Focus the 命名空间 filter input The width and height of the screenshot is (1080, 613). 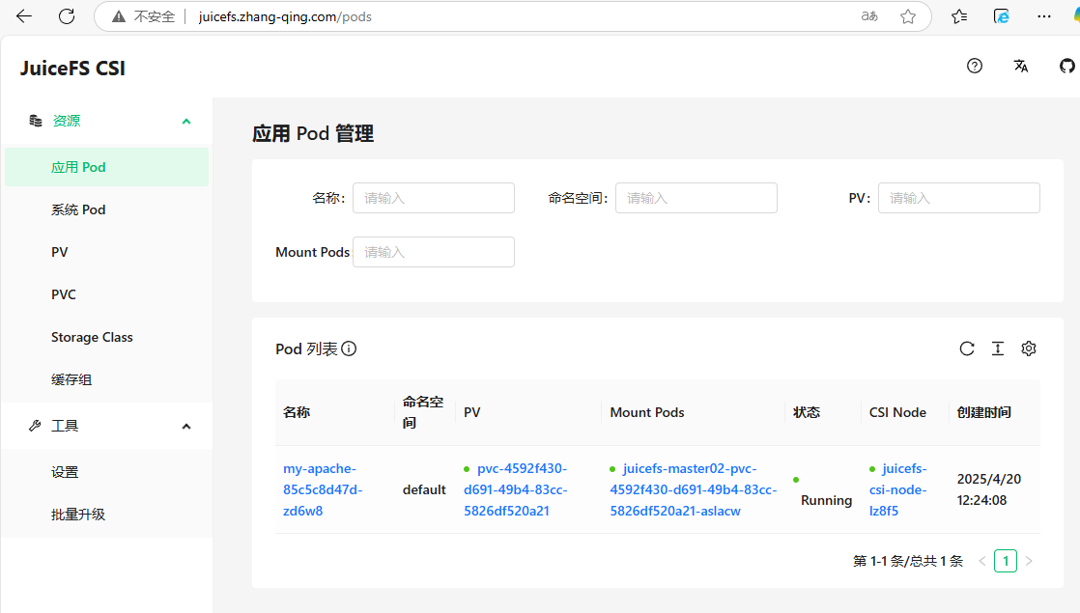tap(696, 198)
